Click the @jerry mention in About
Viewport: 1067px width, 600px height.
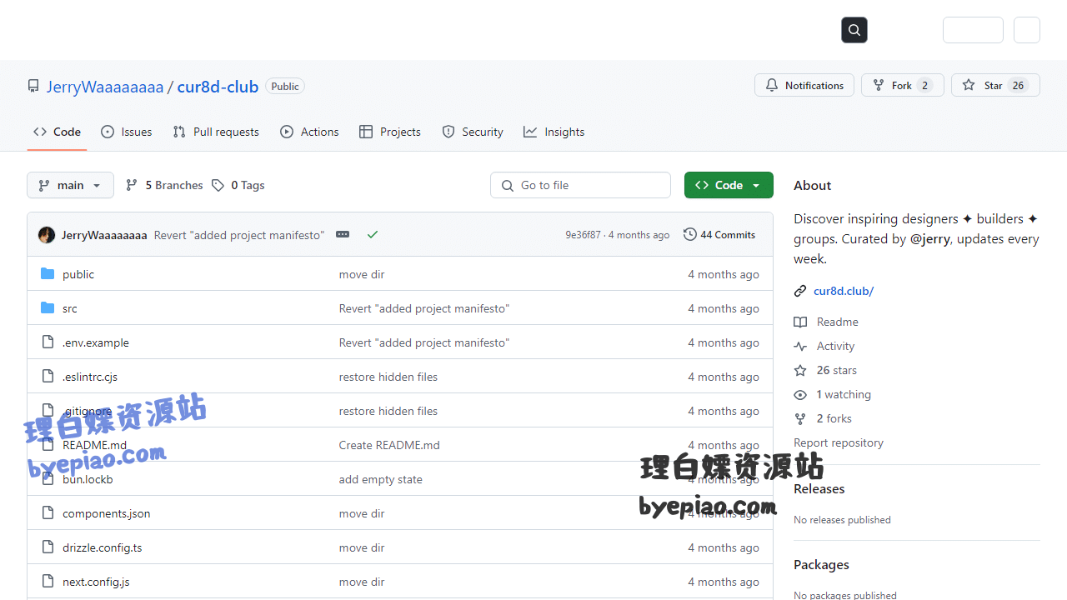pos(930,238)
